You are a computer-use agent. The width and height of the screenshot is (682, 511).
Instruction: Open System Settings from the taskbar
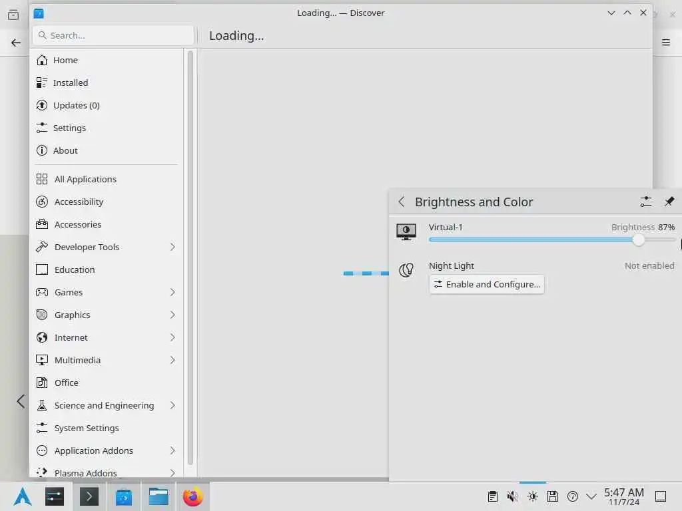55,496
